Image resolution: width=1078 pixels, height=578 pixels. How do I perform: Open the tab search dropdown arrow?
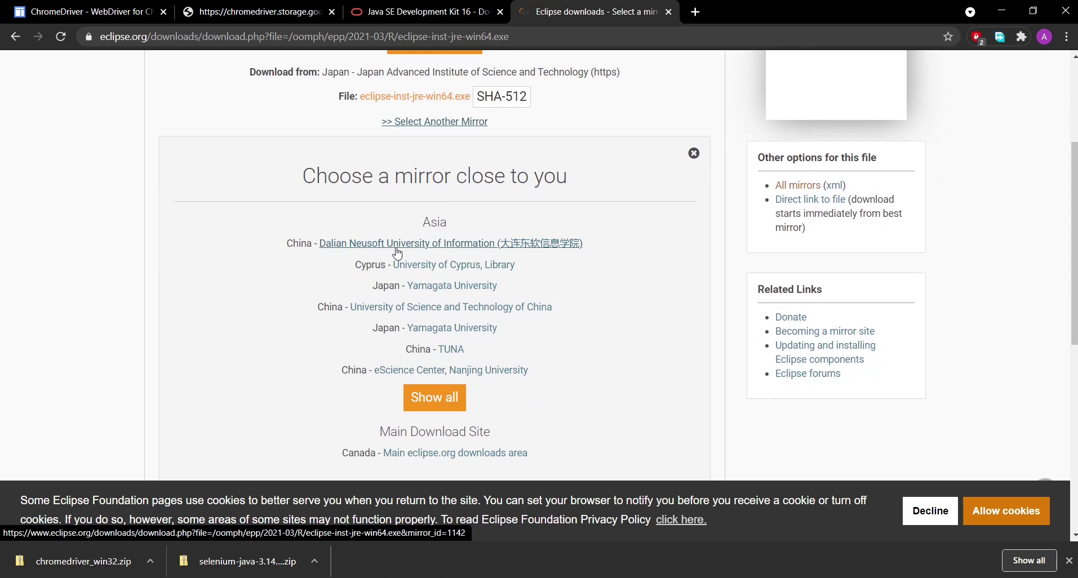[970, 12]
